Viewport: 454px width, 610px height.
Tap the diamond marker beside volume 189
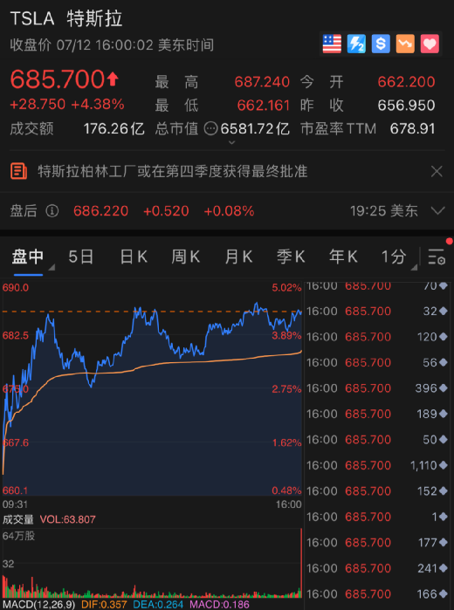pos(444,414)
